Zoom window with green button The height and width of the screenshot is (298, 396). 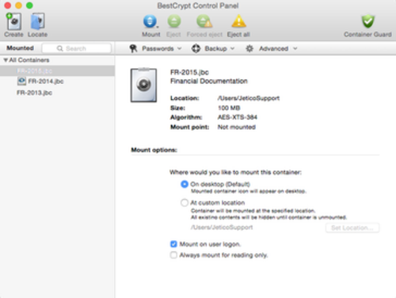[x=29, y=6]
